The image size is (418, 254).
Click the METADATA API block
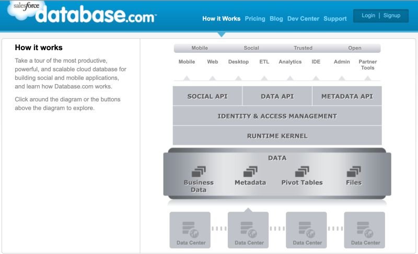tap(347, 96)
